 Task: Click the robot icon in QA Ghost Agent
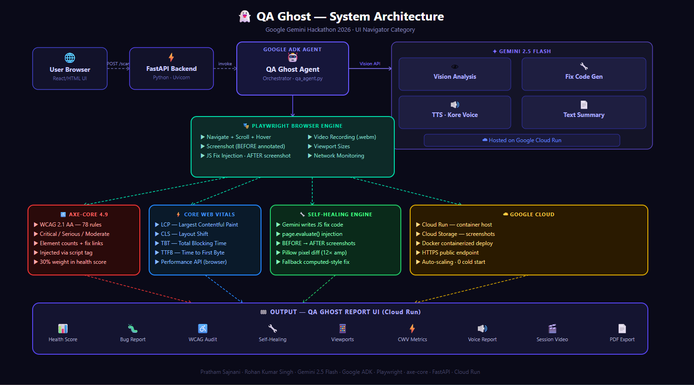click(x=293, y=58)
